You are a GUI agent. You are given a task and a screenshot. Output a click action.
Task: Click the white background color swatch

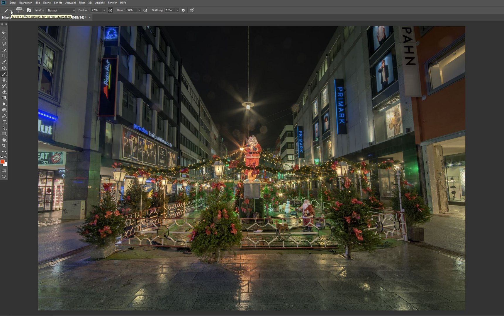(x=6, y=164)
